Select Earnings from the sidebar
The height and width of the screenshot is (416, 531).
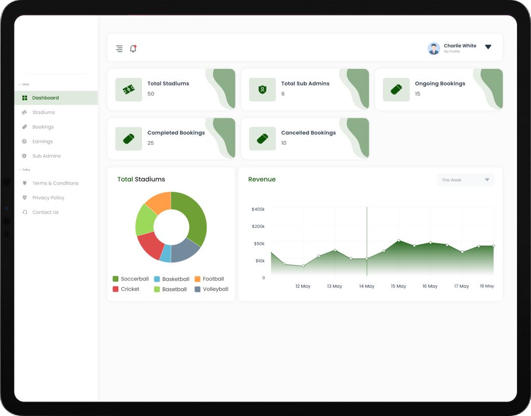(x=42, y=142)
